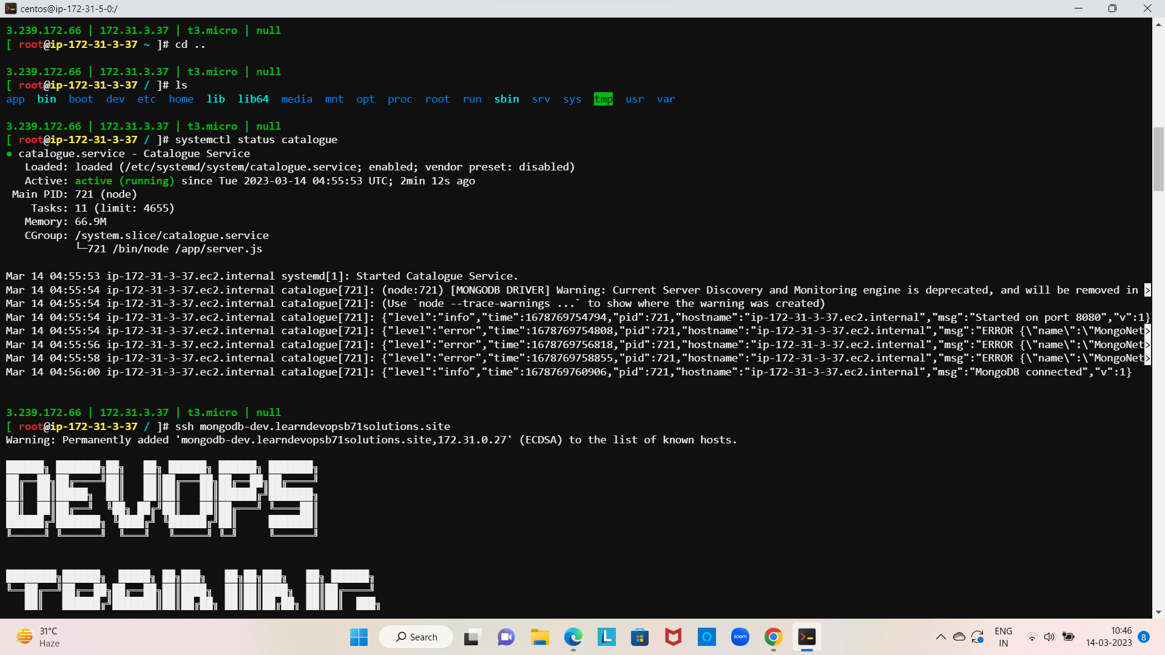Launch Zoom from the taskbar

coord(740,637)
